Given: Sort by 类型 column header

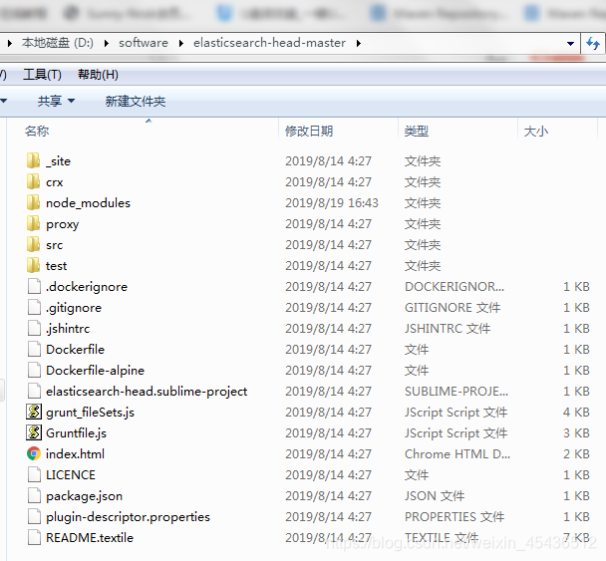Looking at the screenshot, I should point(417,131).
